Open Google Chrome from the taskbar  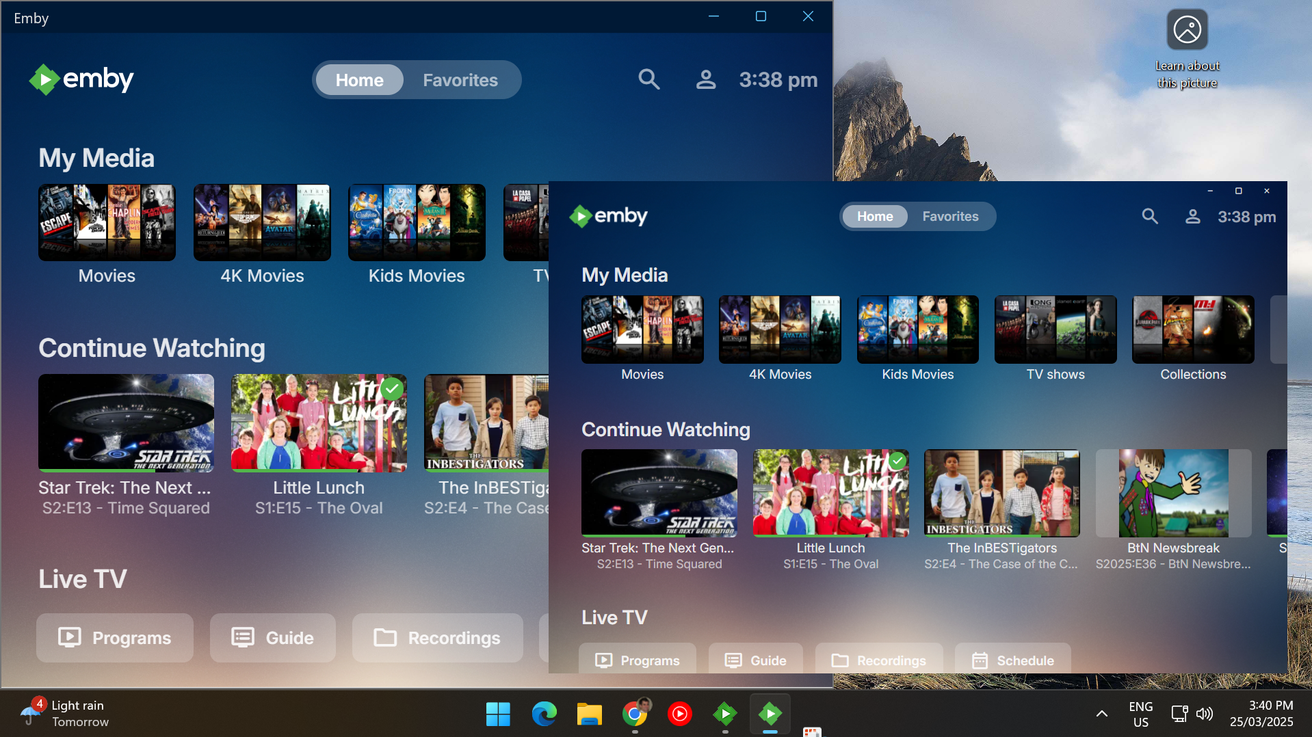(x=635, y=714)
